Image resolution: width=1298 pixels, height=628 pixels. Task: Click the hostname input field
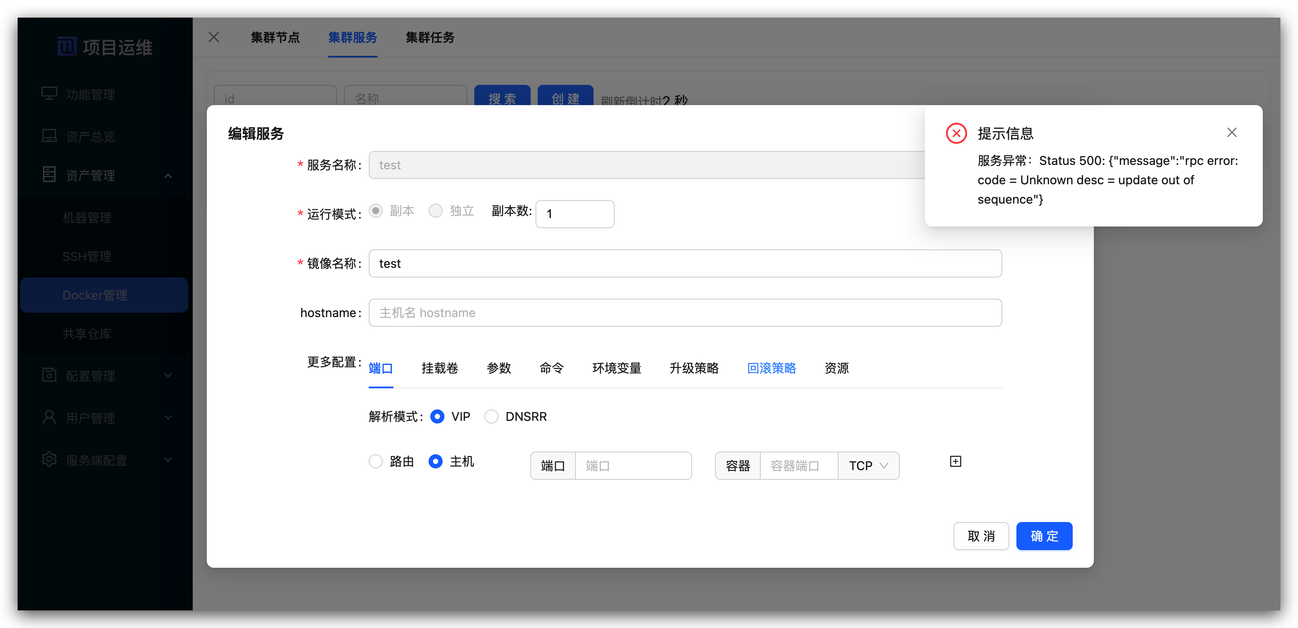click(685, 313)
